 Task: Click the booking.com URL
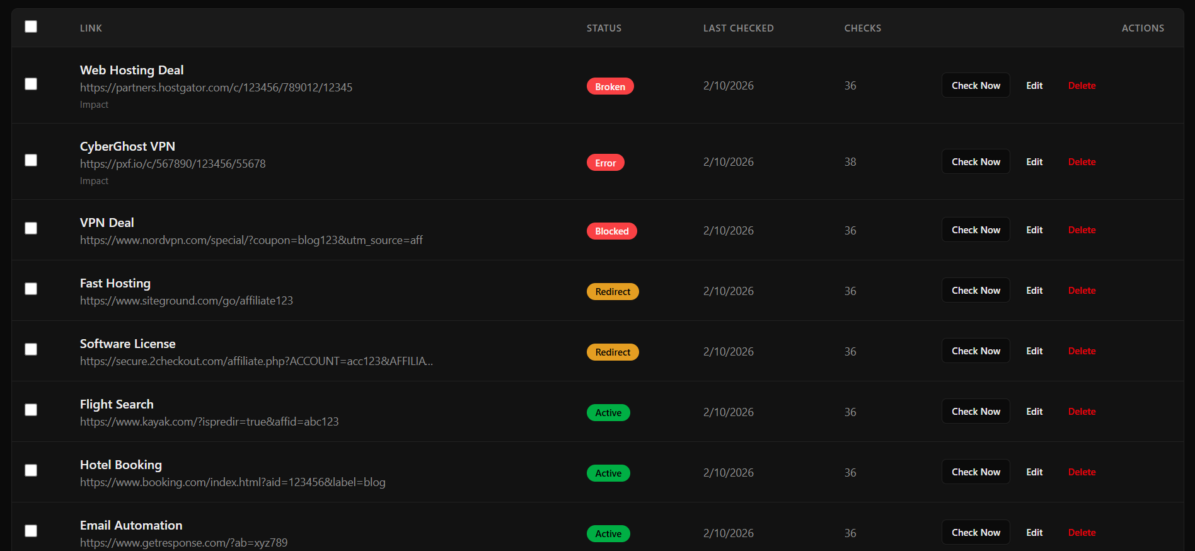(233, 482)
